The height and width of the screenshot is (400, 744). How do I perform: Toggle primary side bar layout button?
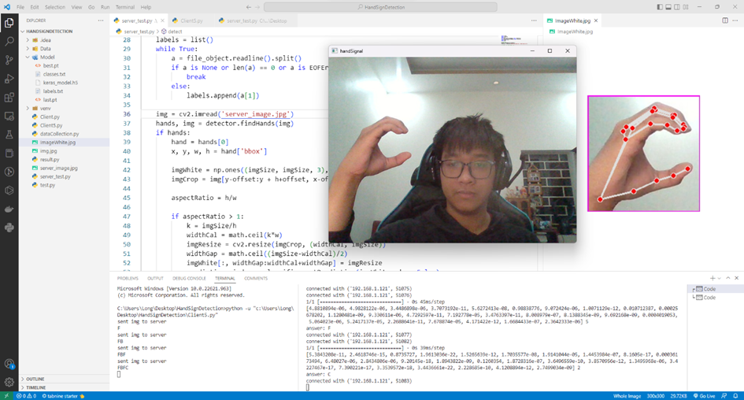660,7
